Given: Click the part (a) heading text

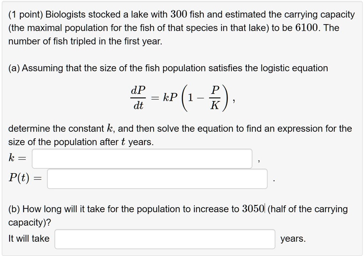Looking at the screenshot, I should (167, 68).
